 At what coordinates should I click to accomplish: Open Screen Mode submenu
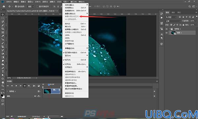pos(75,48)
